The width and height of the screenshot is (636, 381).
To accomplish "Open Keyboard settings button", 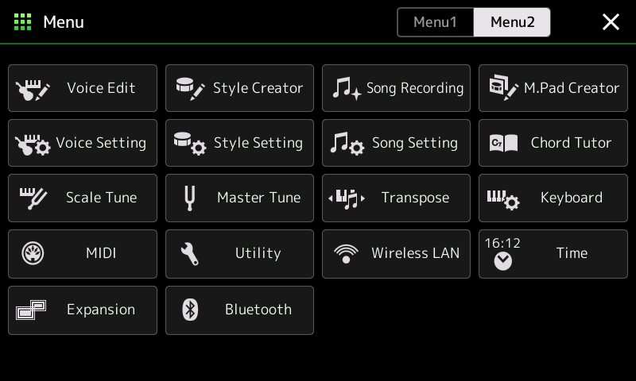I will [553, 198].
